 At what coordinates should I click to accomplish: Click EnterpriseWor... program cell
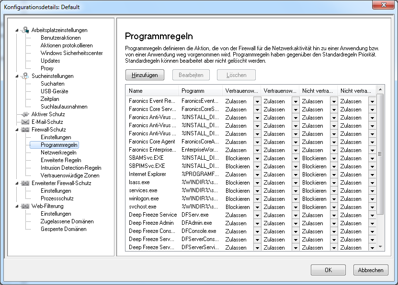(200, 150)
